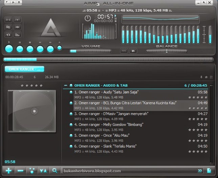Toggle the internet radio antenna button

click(x=17, y=20)
